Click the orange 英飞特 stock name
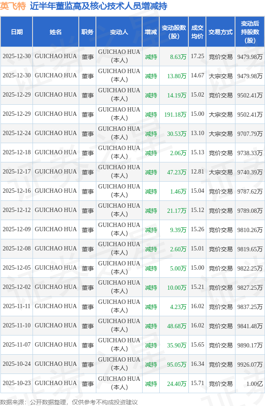Image resolution: width=265 pixels, height=406 pixels. (x=13, y=6)
